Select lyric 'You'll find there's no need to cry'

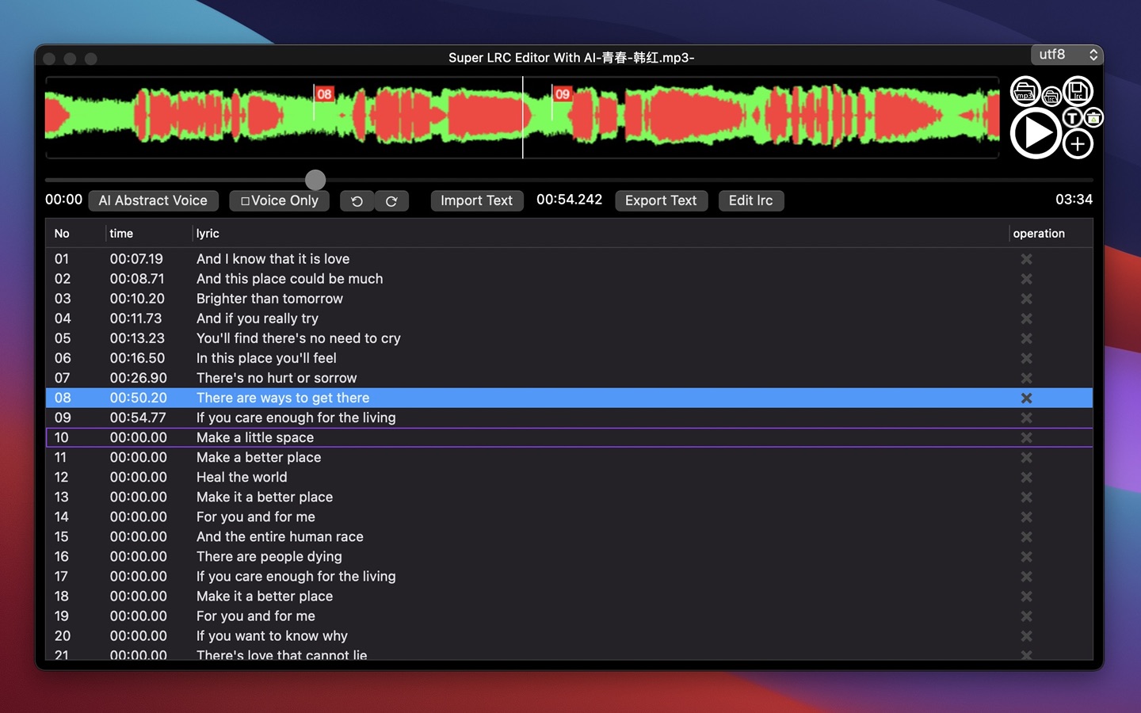(298, 338)
